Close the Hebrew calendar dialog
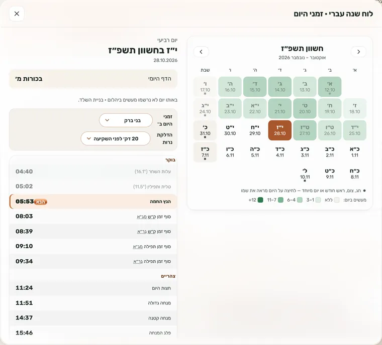Image resolution: width=382 pixels, height=345 pixels. coord(17,14)
